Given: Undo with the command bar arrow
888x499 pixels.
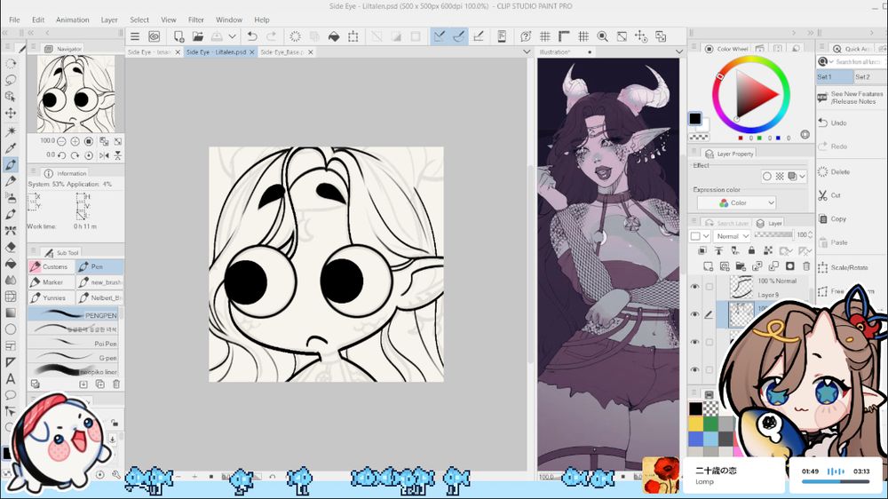Looking at the screenshot, I should coord(252,36).
